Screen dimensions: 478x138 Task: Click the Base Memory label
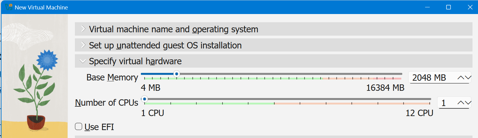112,77
